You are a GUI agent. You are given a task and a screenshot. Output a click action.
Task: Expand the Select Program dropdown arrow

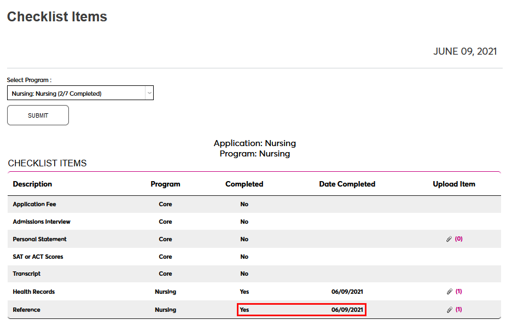coord(149,93)
